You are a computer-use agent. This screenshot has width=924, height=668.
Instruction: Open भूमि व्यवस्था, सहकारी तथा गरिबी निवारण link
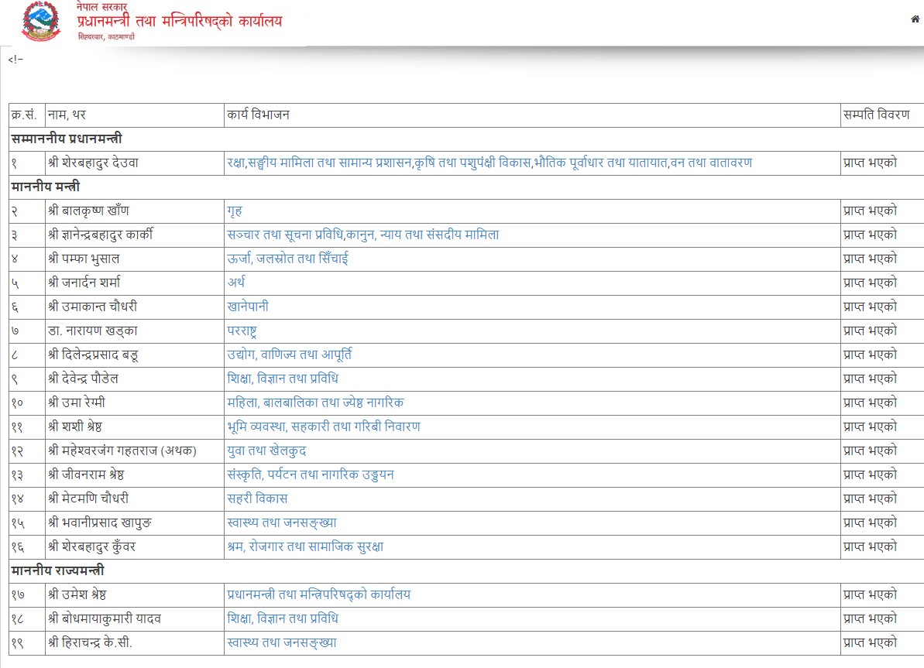click(x=324, y=426)
